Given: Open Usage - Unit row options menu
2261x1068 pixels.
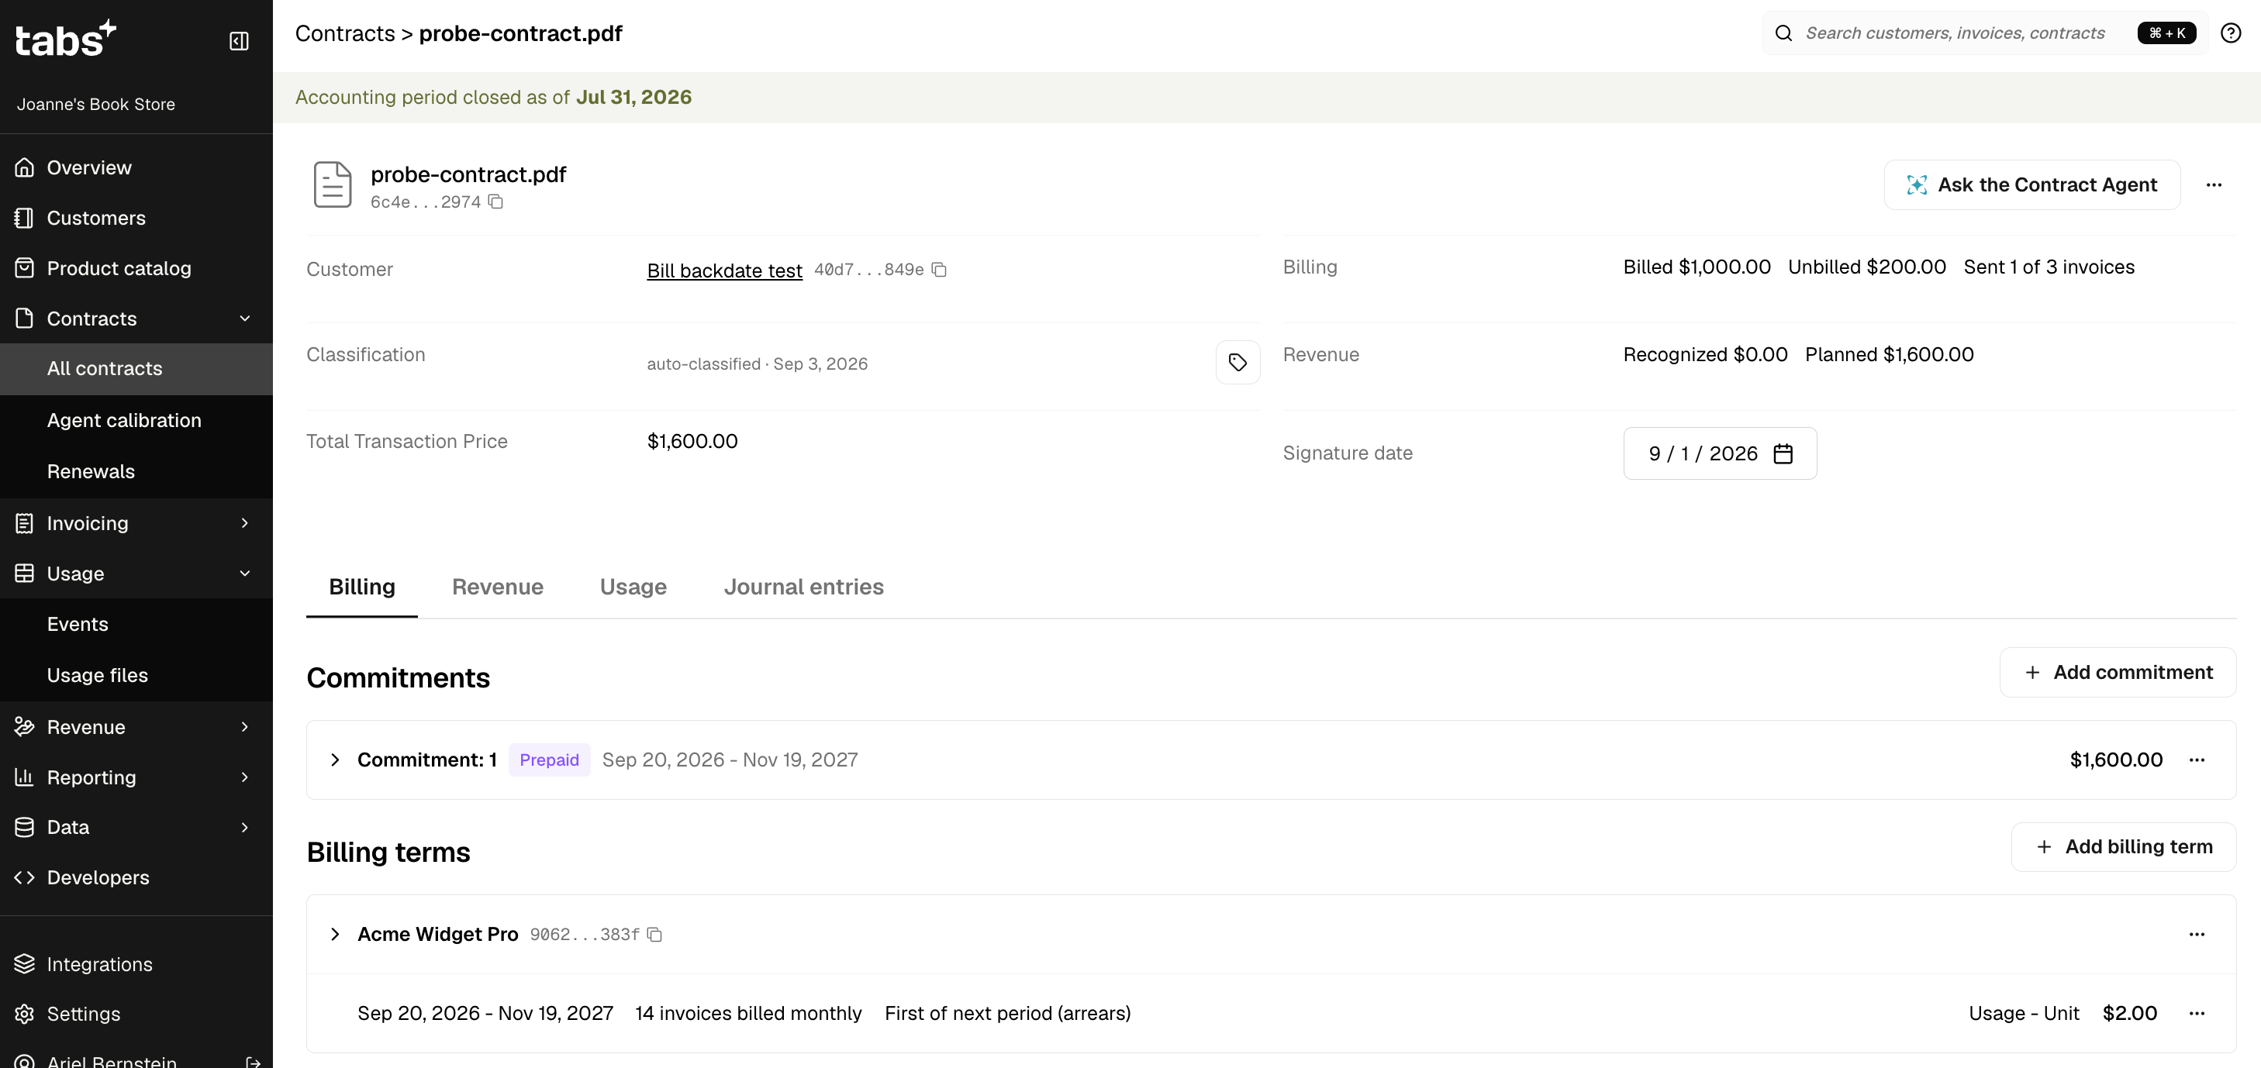Looking at the screenshot, I should pos(2197,1014).
